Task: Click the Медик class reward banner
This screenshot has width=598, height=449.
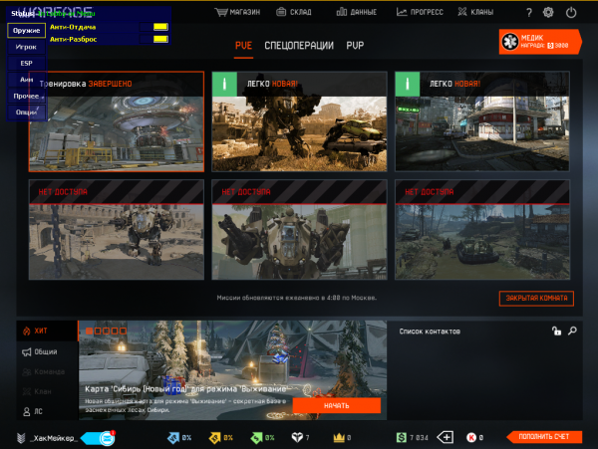Action: (540, 42)
